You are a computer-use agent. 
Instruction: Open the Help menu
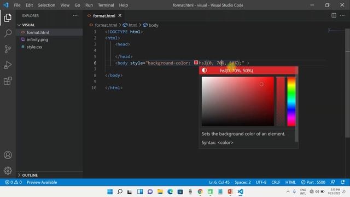[x=124, y=5]
